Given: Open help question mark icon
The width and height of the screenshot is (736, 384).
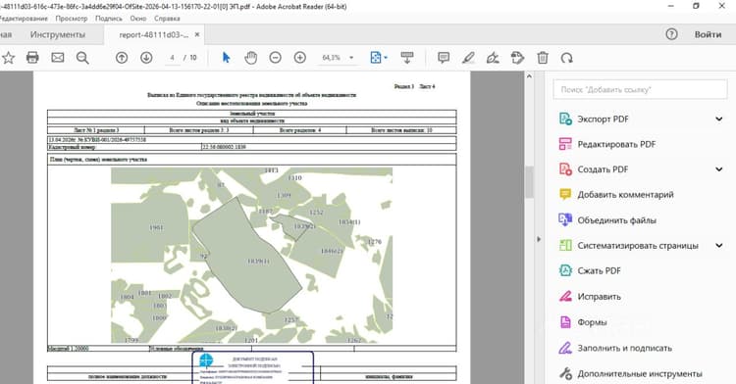Looking at the screenshot, I should coord(671,34).
